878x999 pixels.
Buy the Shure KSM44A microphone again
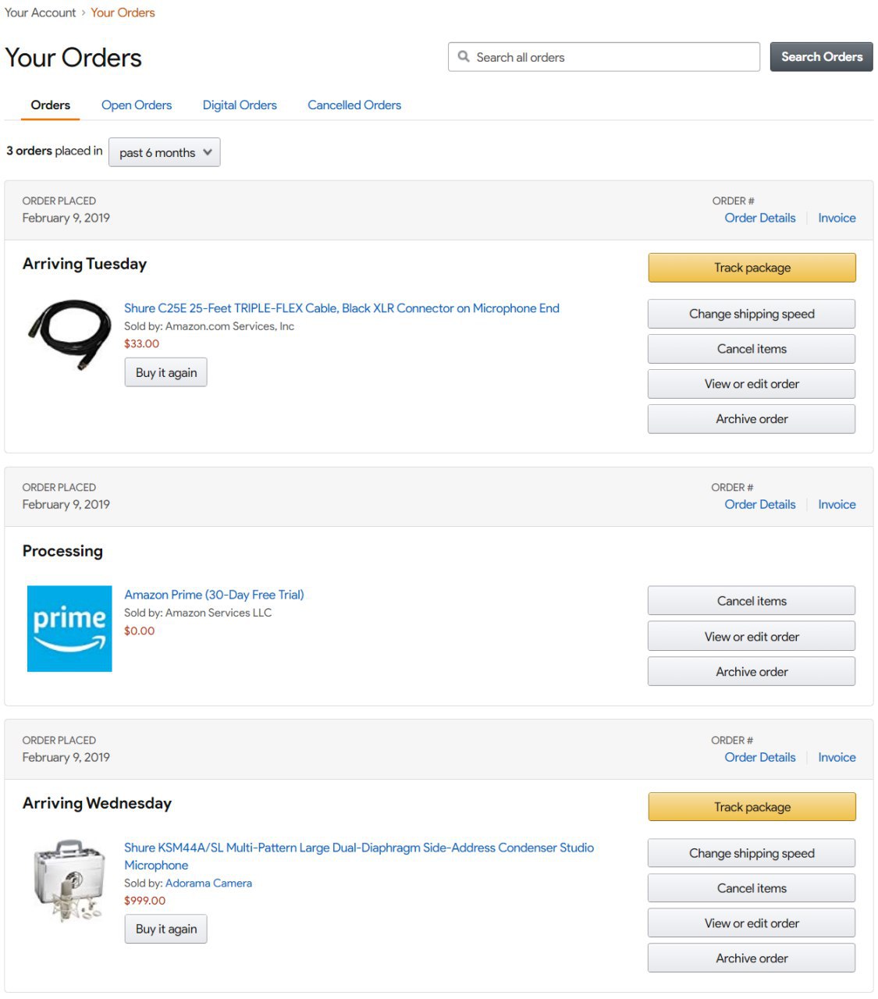(165, 929)
